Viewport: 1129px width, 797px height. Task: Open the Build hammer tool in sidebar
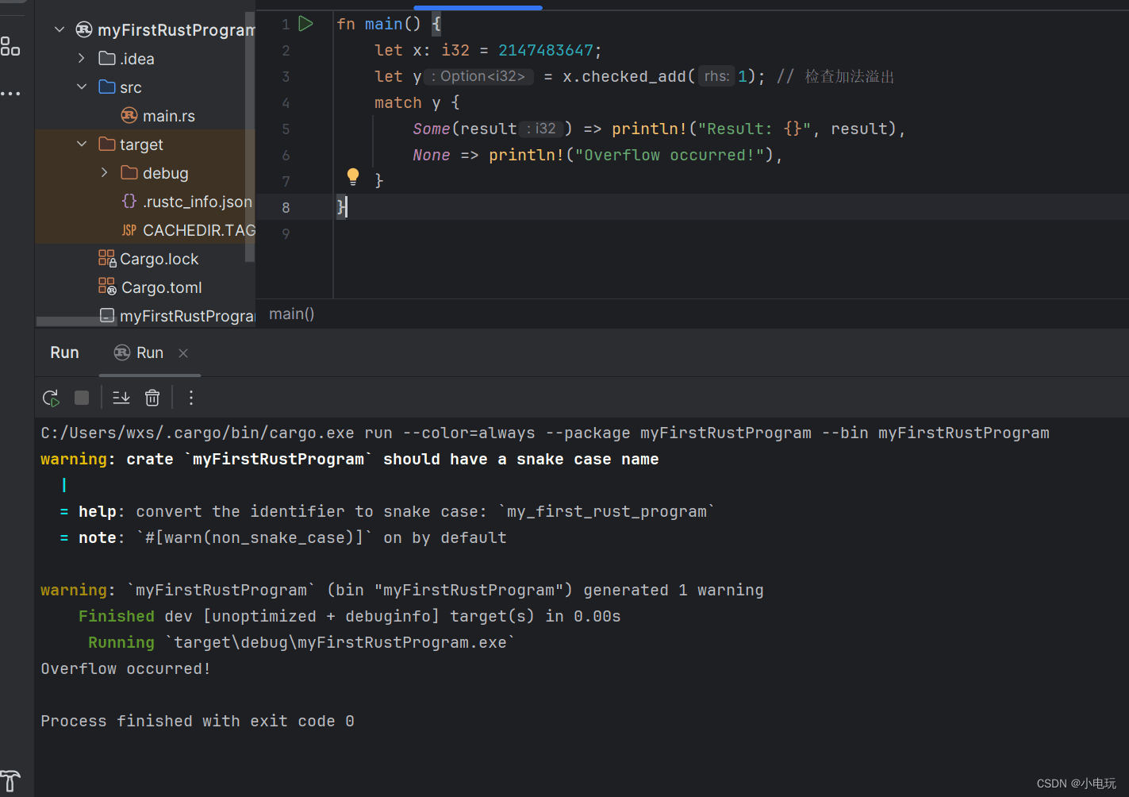(10, 781)
